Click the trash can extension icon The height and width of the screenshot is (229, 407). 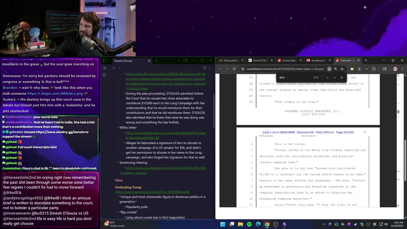click(359, 69)
